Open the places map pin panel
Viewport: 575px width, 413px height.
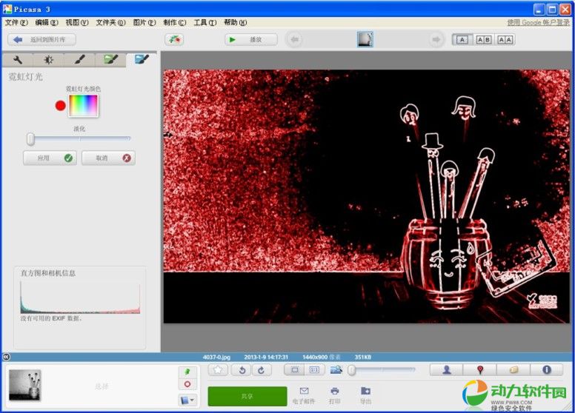click(480, 369)
